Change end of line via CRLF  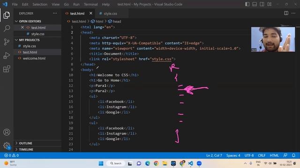[262, 155]
